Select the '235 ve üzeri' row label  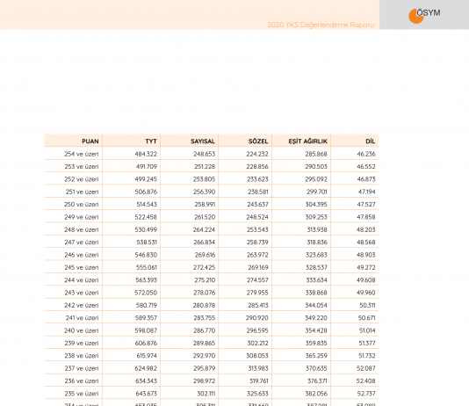(x=82, y=393)
